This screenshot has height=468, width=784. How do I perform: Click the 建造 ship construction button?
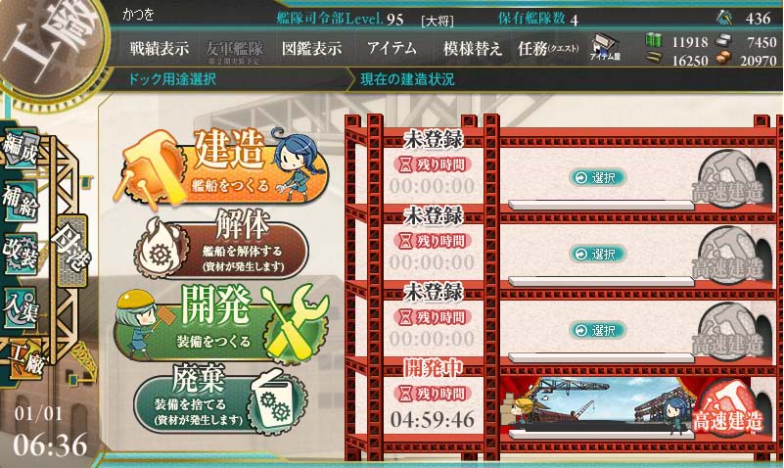(x=221, y=167)
